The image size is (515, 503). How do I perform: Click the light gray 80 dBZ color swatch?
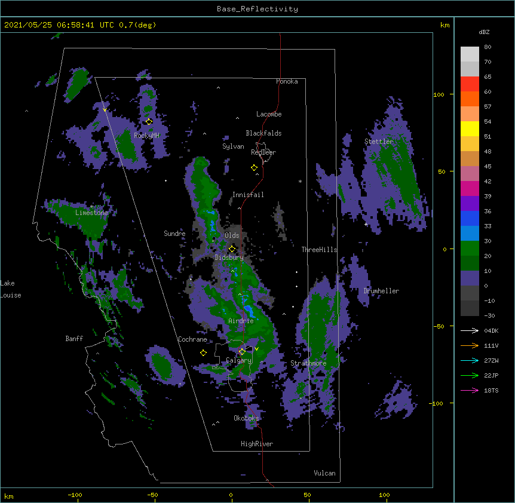click(470, 54)
